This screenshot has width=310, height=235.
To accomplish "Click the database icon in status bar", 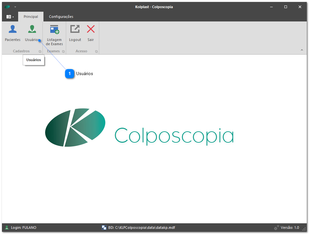I will [104, 228].
